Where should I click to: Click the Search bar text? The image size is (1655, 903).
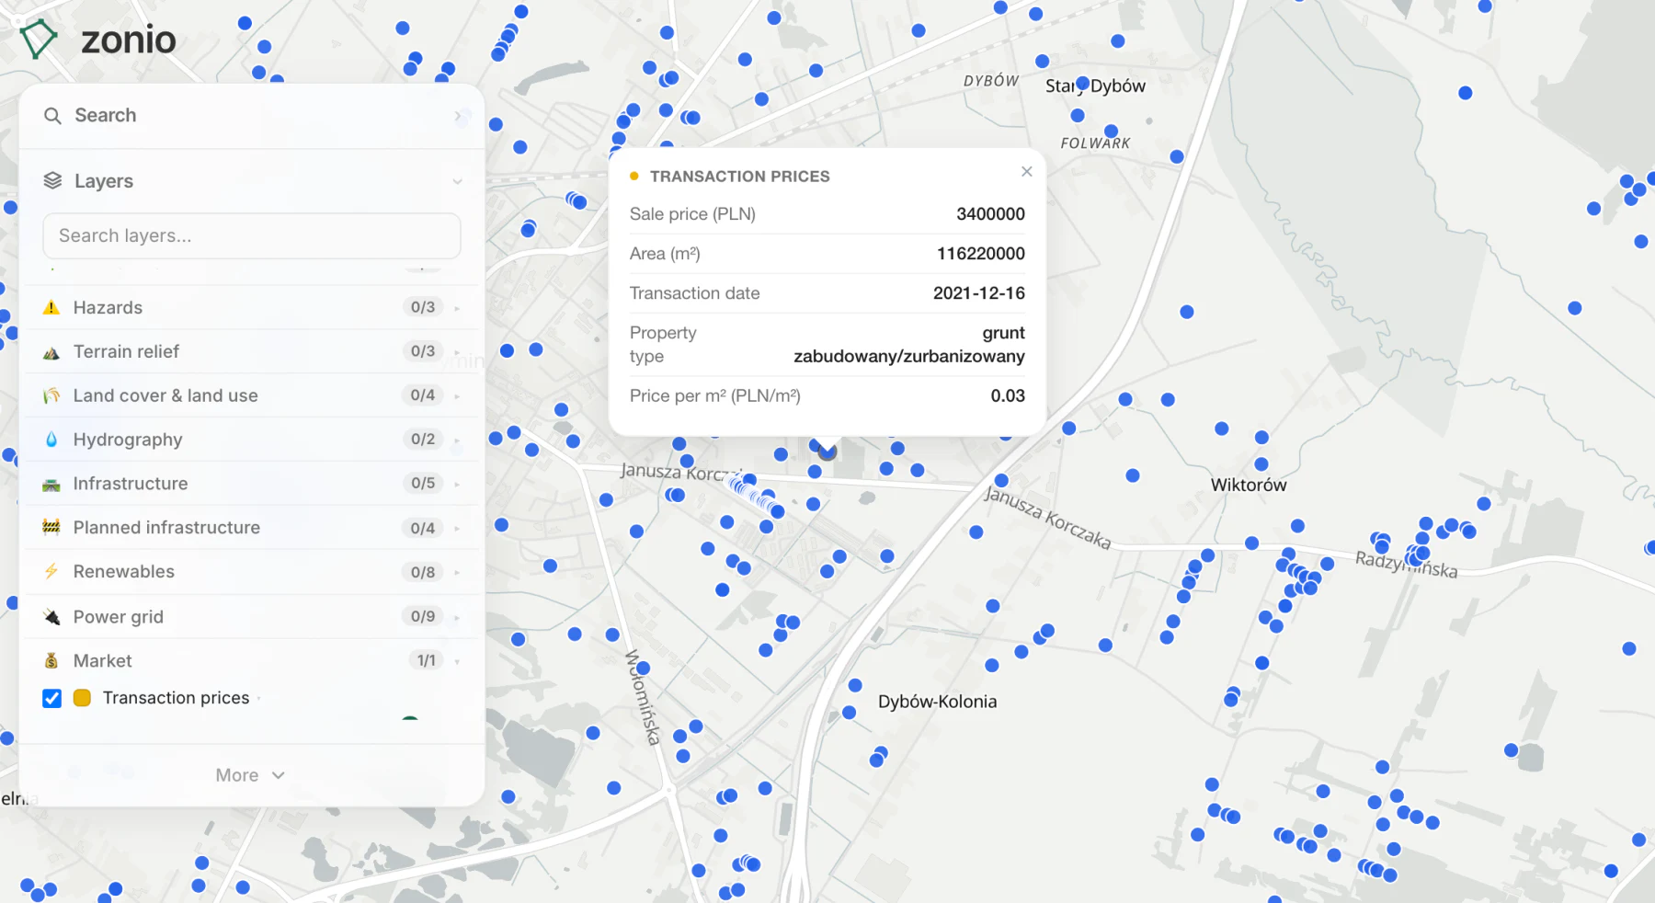pyautogui.click(x=106, y=116)
